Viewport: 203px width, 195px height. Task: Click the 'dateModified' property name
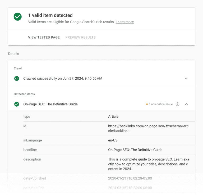coord(34,188)
